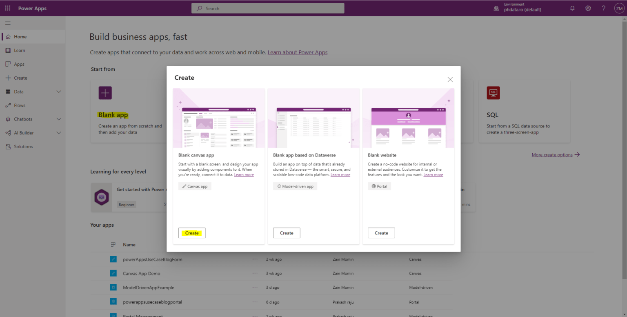Create a Blank canvas app
This screenshot has width=627, height=317.
point(191,233)
